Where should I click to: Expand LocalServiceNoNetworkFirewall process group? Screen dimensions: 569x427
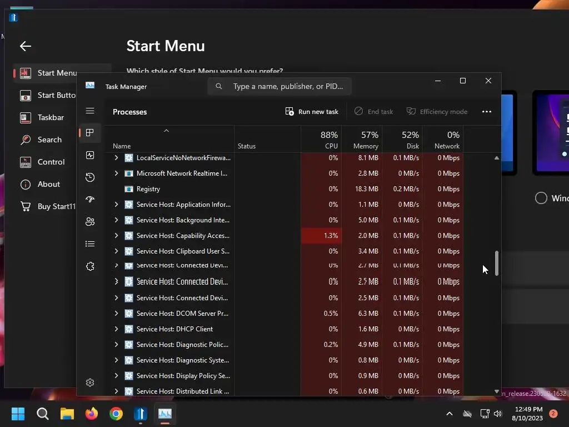click(x=116, y=157)
